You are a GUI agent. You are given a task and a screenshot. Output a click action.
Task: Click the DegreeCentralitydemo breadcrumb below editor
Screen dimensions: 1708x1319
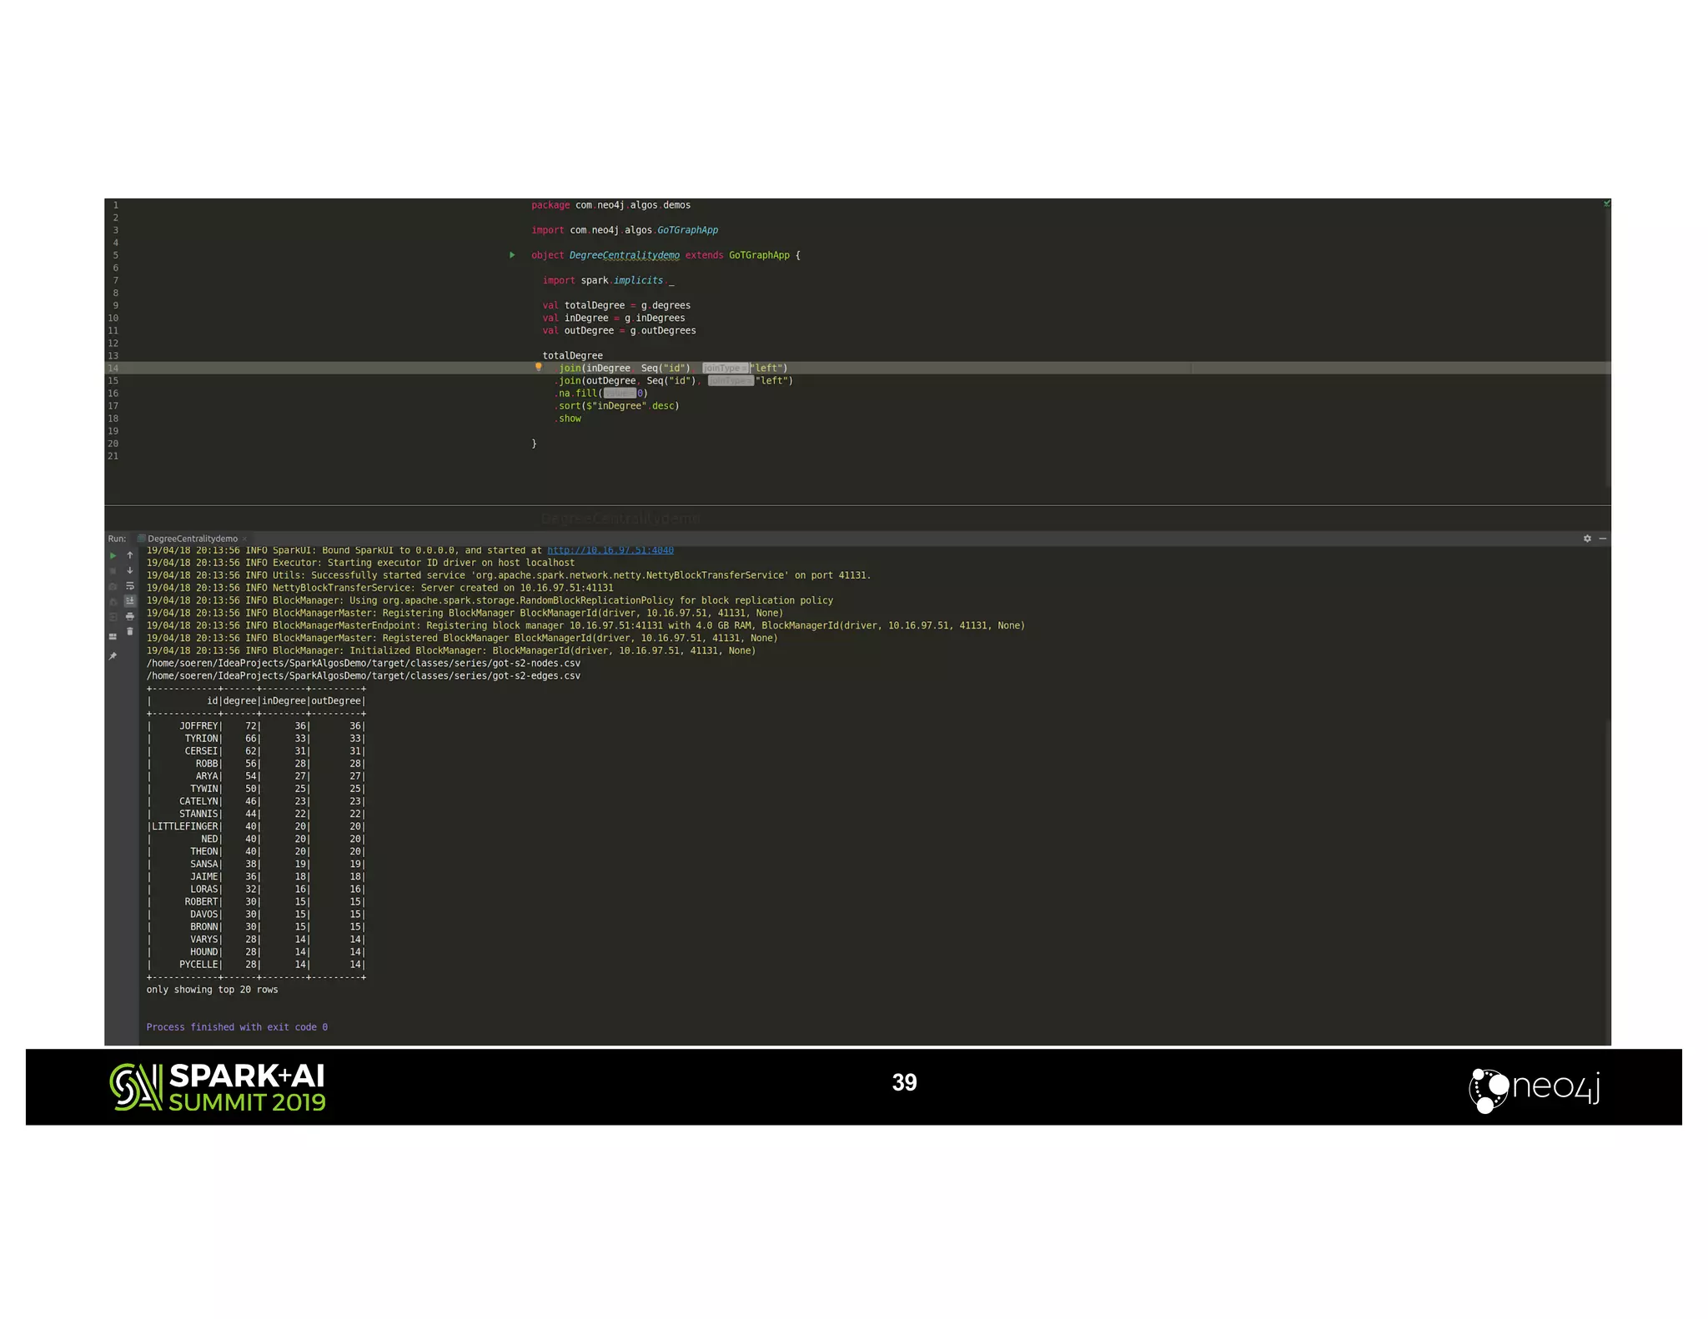[x=620, y=519]
